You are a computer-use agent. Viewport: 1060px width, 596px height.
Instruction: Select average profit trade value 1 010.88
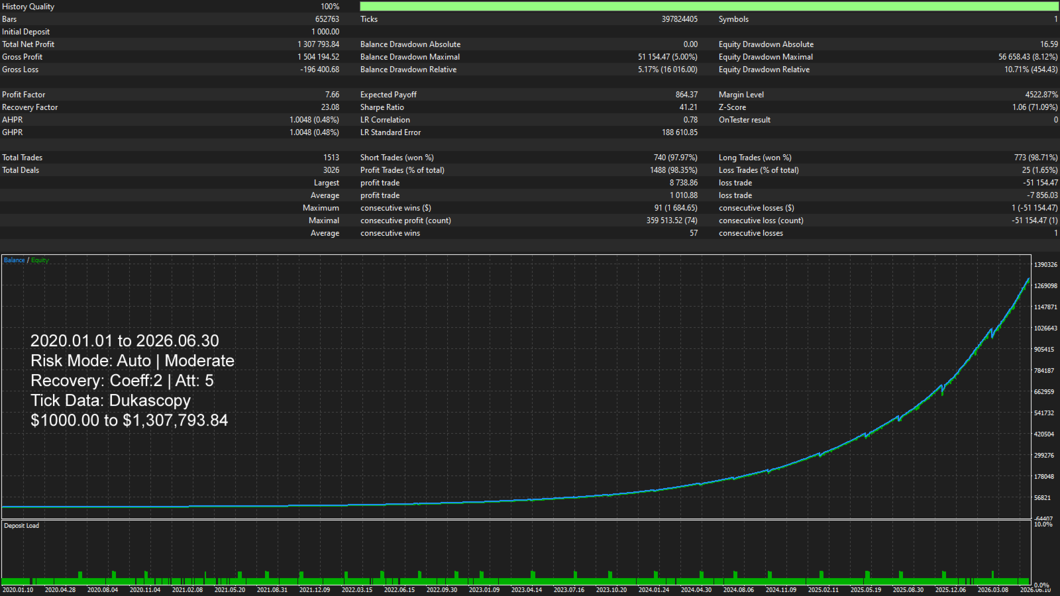(684, 195)
